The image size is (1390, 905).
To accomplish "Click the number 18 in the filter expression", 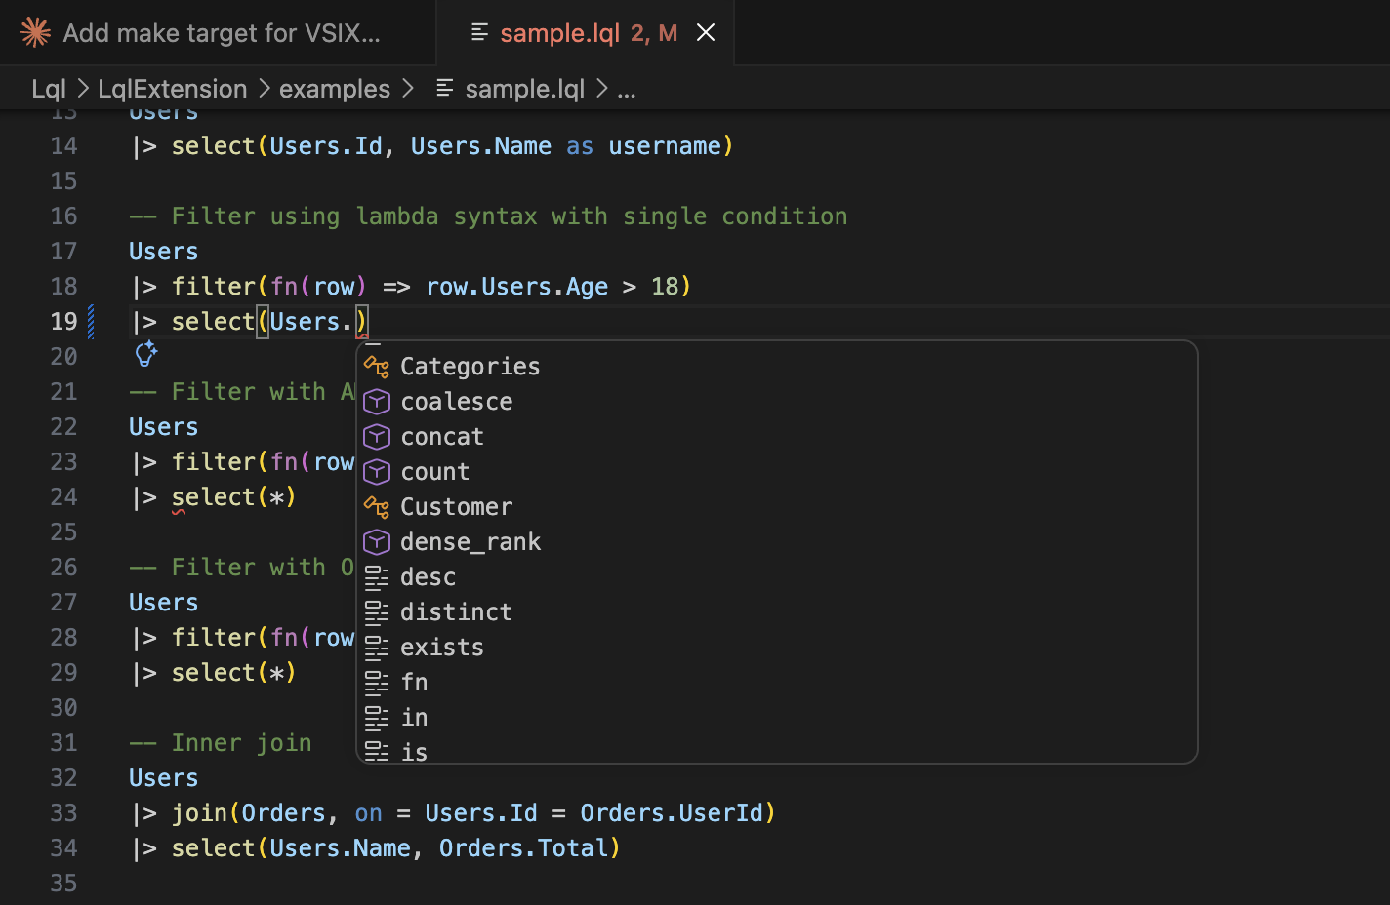I will tap(665, 287).
